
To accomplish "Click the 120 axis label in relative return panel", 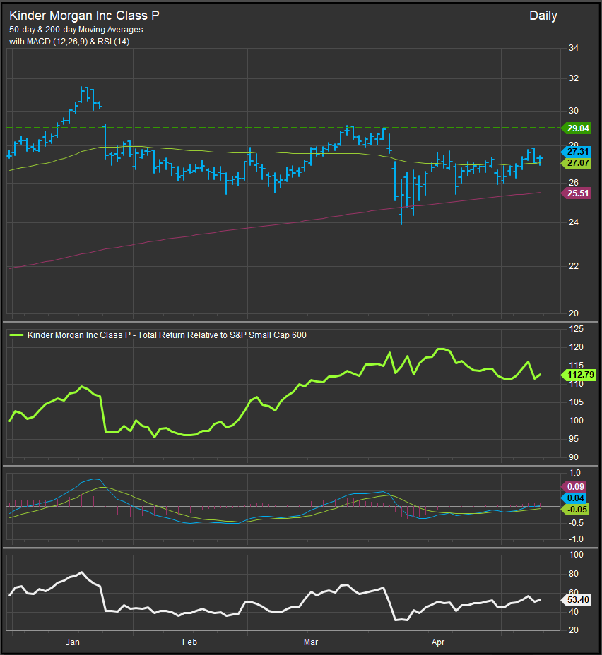I will coord(576,347).
